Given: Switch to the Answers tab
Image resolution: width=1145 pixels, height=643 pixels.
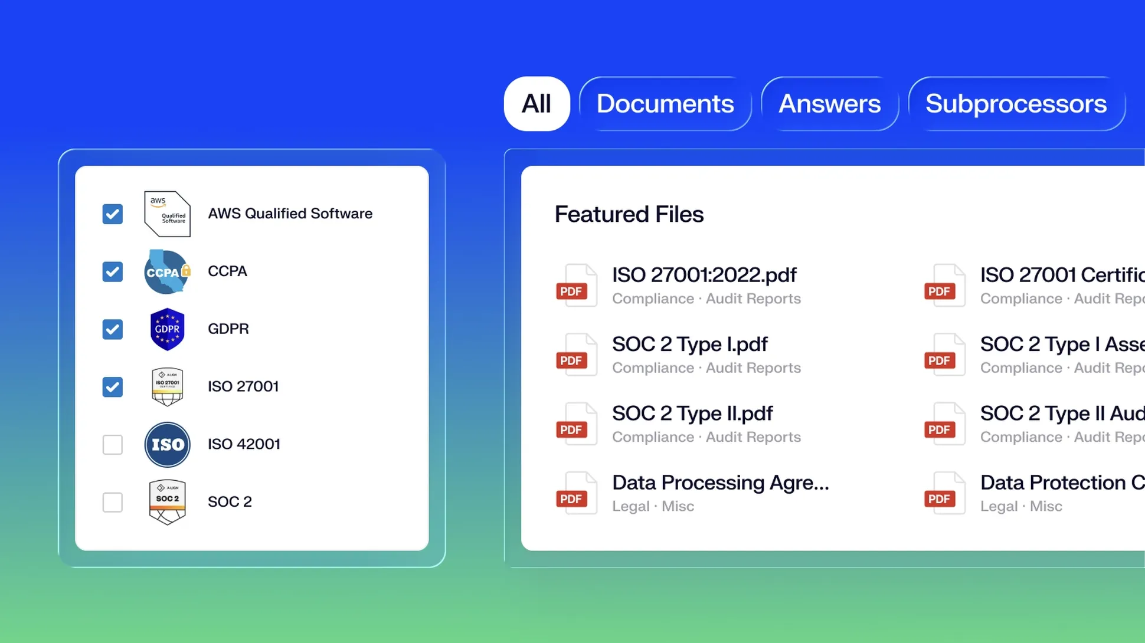Looking at the screenshot, I should click(x=829, y=104).
